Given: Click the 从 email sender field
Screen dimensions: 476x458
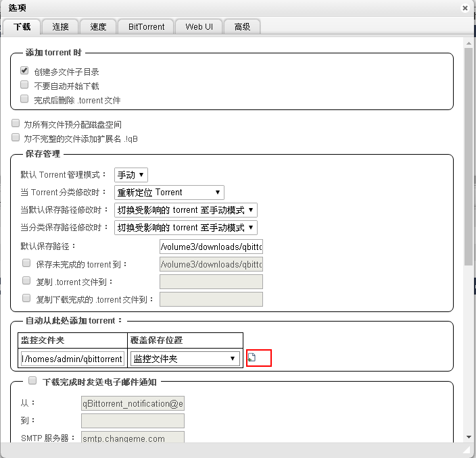Looking at the screenshot, I should [133, 403].
